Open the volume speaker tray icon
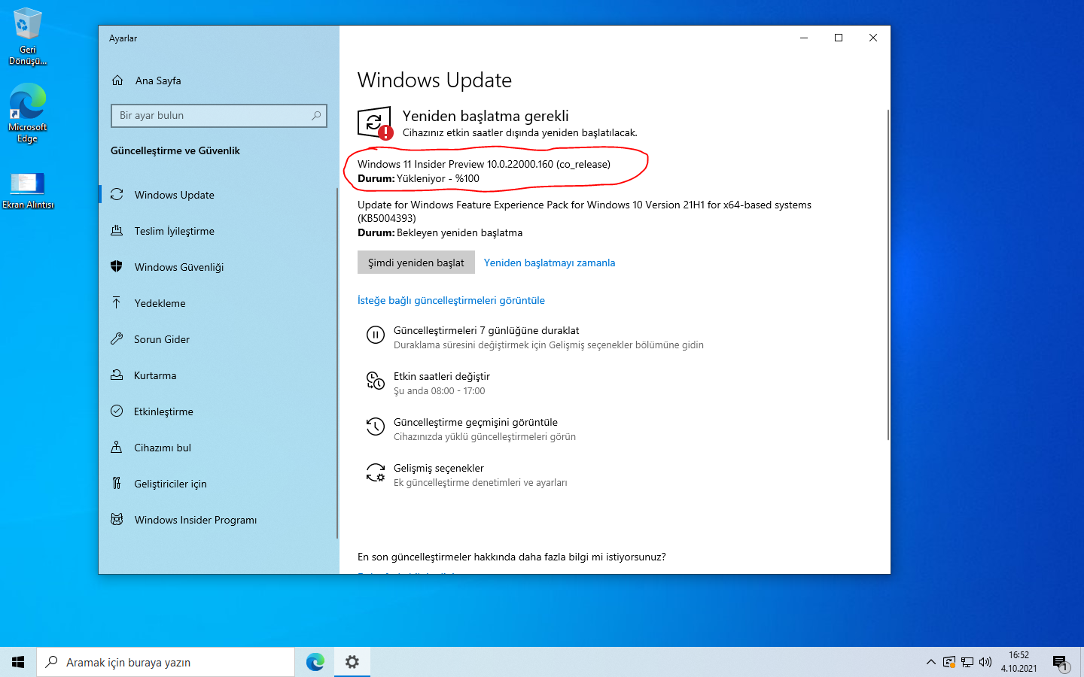The image size is (1084, 677). (x=985, y=662)
